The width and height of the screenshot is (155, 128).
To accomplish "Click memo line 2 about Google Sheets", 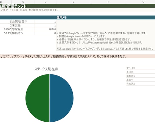I will pos(81,36).
